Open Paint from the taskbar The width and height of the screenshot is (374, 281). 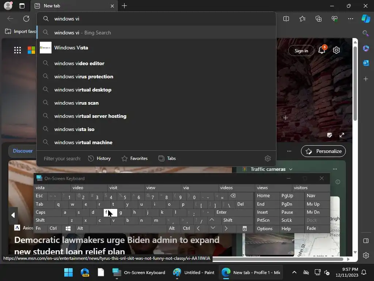point(194,272)
